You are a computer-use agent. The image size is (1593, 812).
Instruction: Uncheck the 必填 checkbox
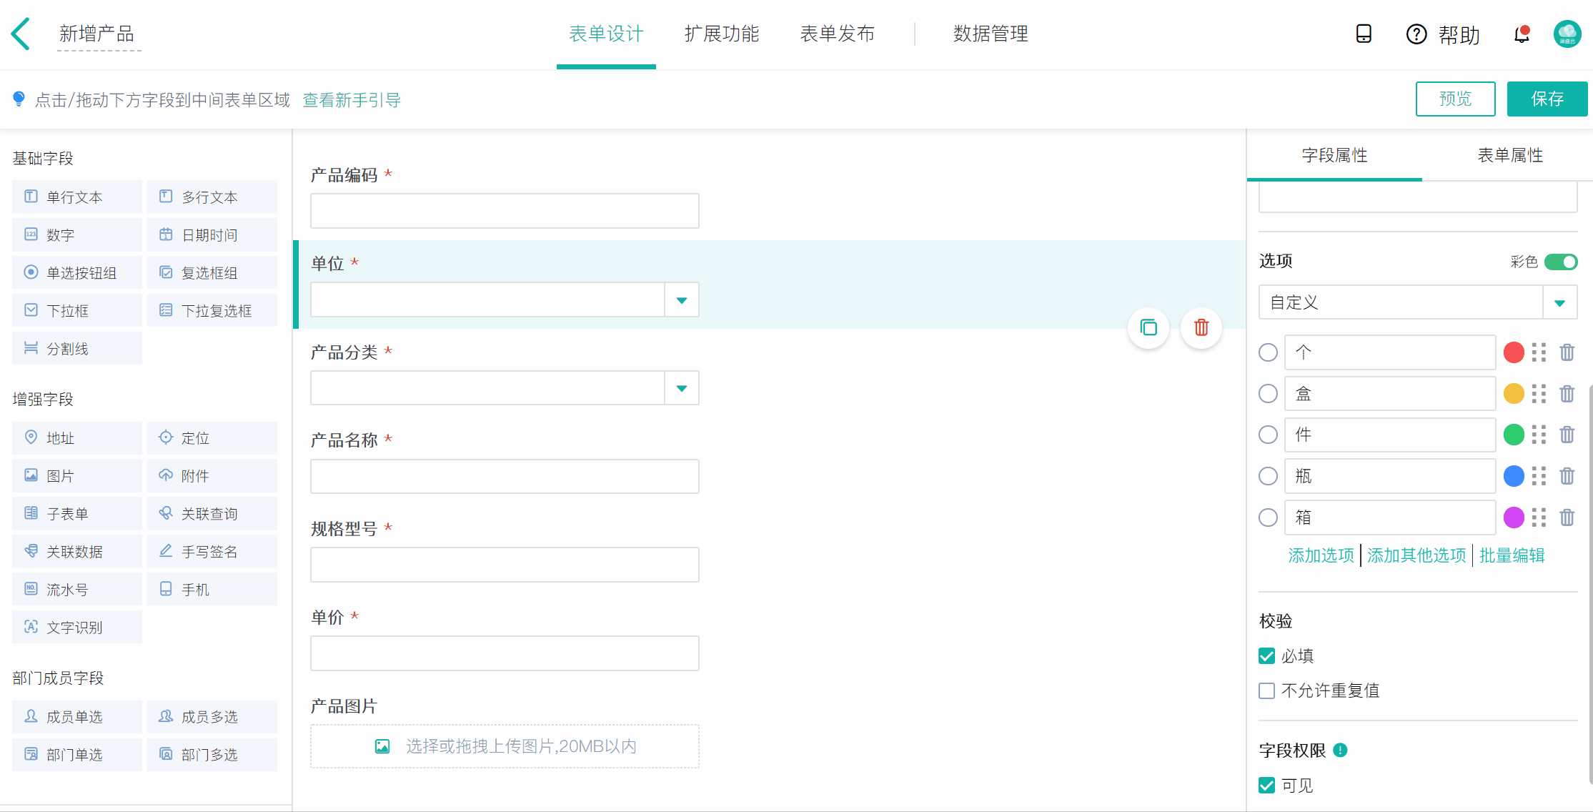(x=1267, y=655)
